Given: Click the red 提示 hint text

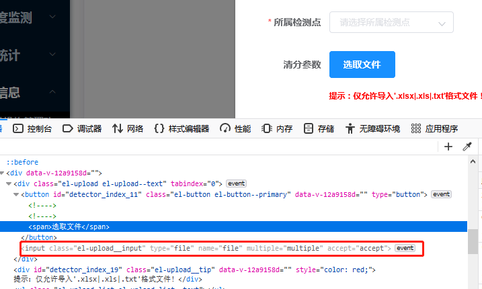Looking at the screenshot, I should point(405,96).
